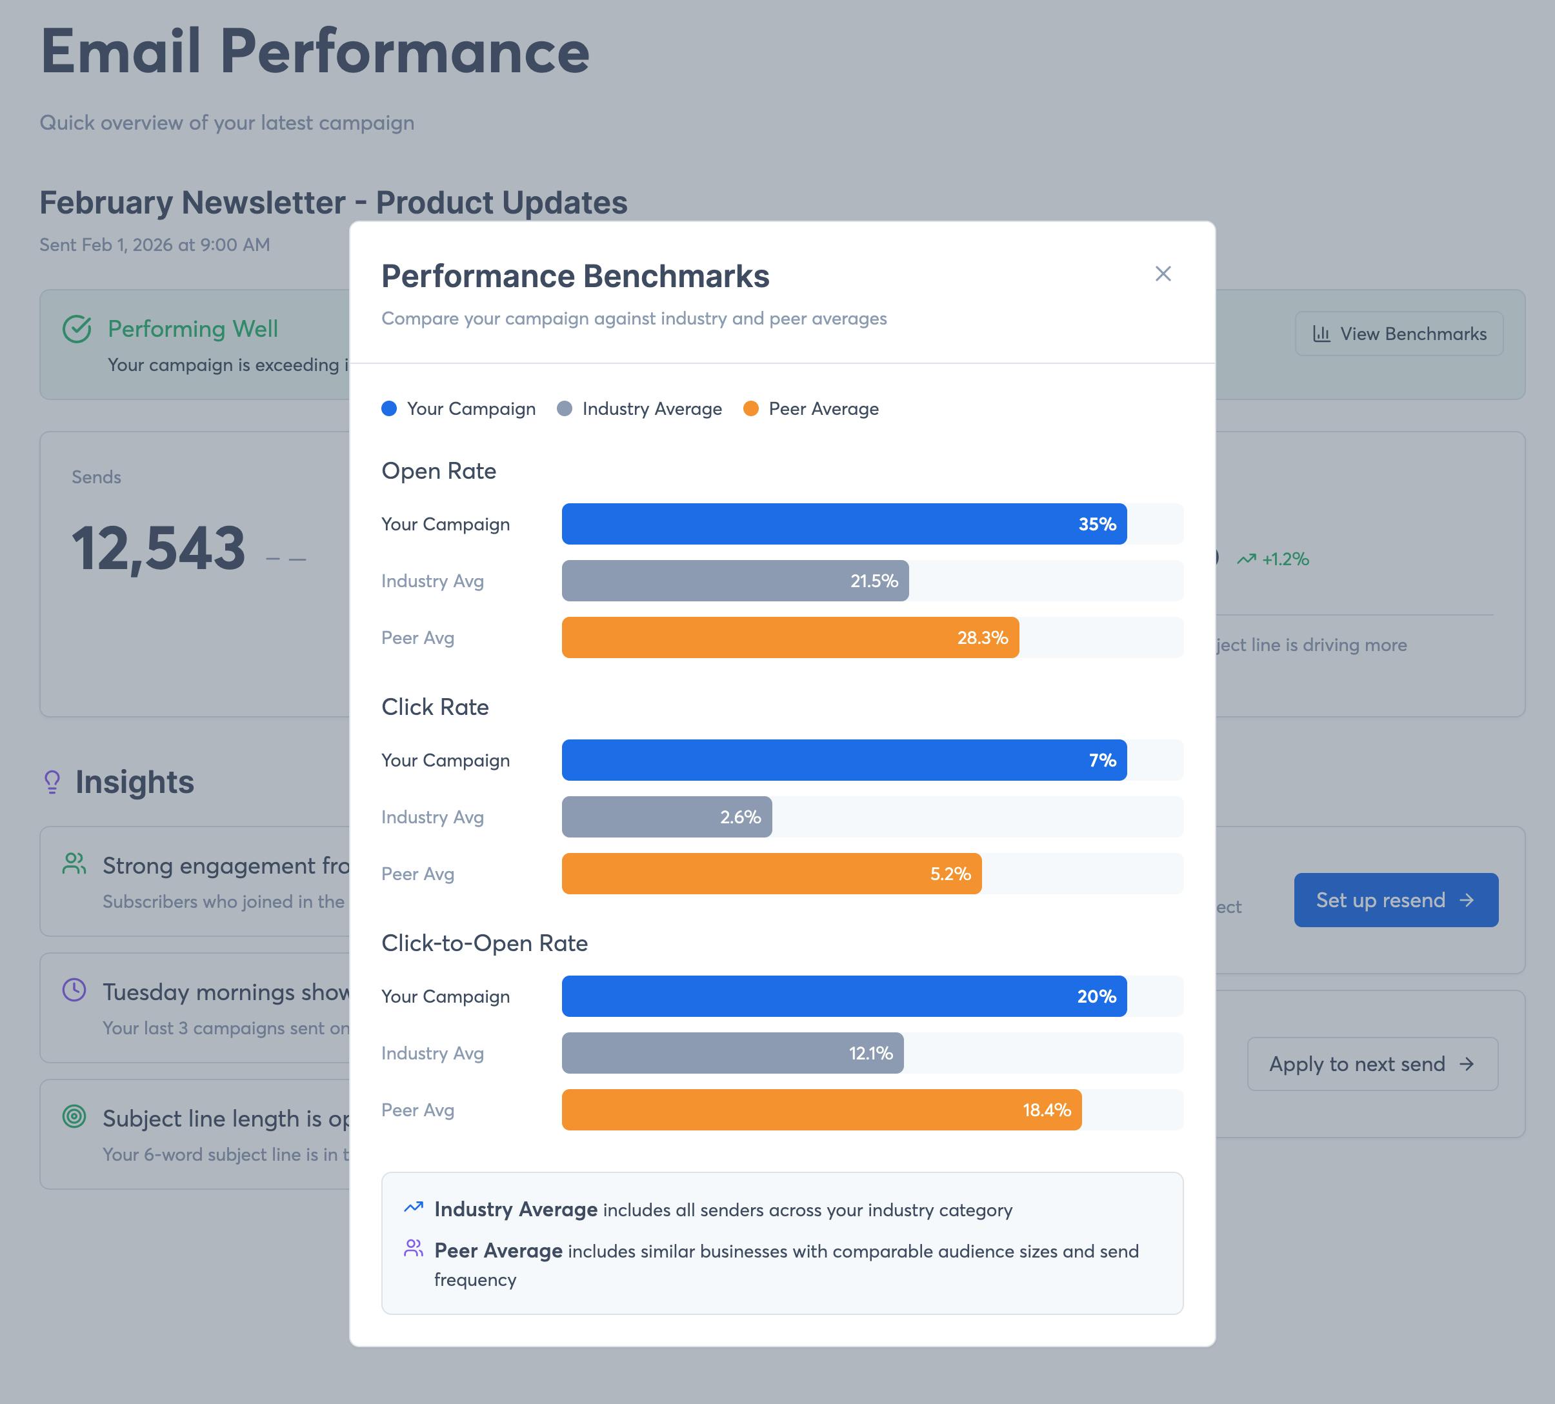Screen dimensions: 1555x1404
Task: Click the blue Your Campaign legend dot
Action: [390, 409]
